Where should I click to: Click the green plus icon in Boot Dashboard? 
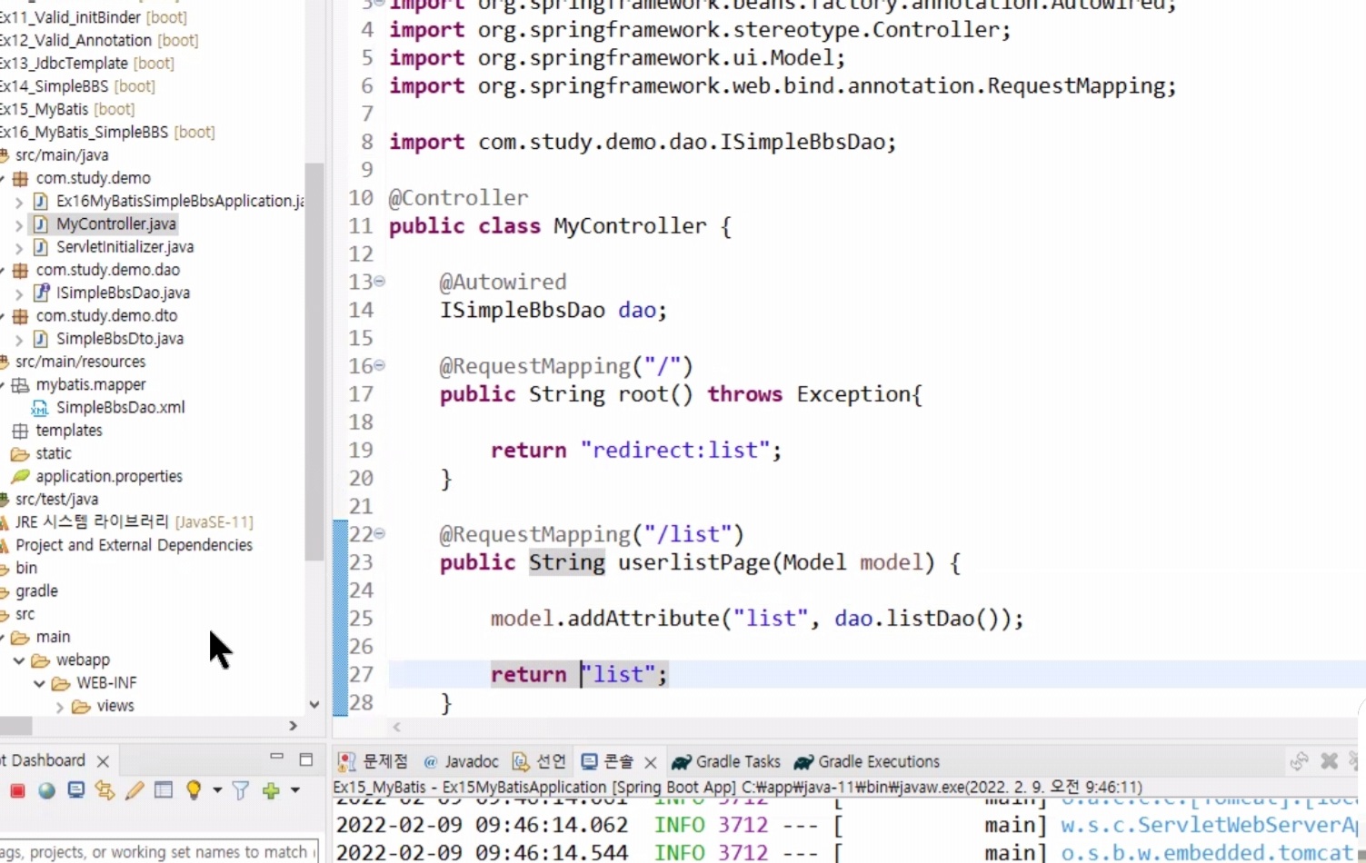(x=271, y=790)
